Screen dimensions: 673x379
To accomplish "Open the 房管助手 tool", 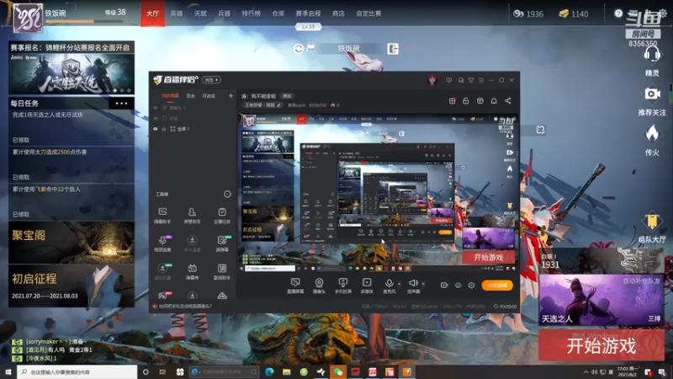I will (x=192, y=216).
